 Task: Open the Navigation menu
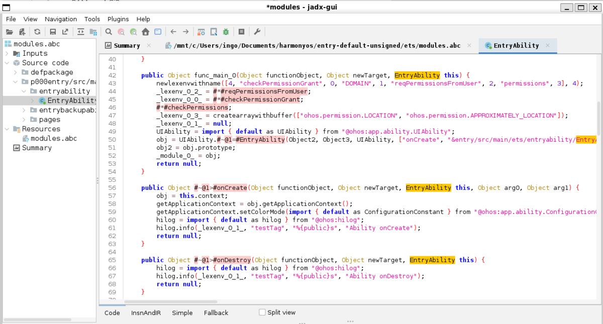pyautogui.click(x=61, y=19)
